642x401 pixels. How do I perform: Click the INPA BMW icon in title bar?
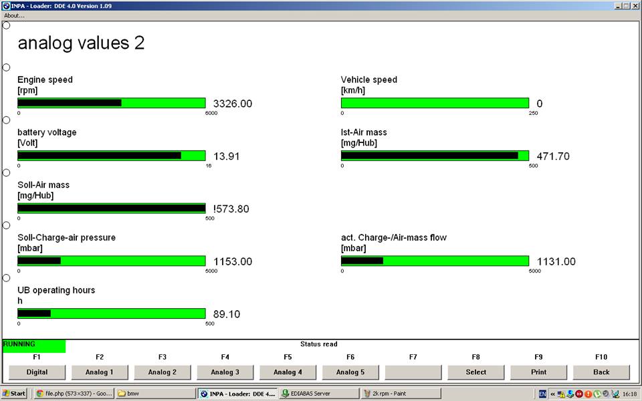coord(5,5)
